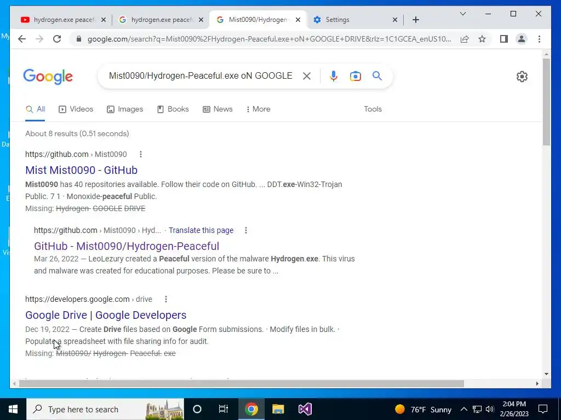
Task: Search by image with the camera icon
Action: click(x=355, y=76)
